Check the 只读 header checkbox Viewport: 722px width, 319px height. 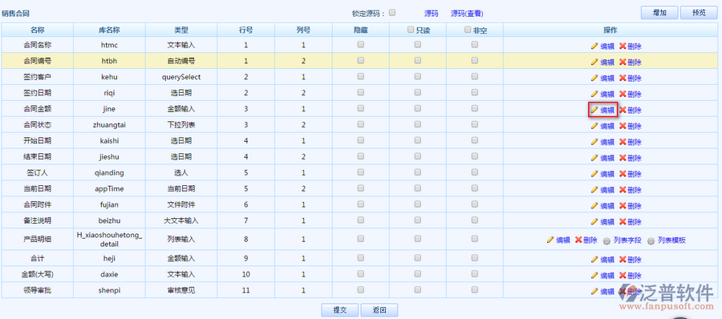[x=411, y=30]
